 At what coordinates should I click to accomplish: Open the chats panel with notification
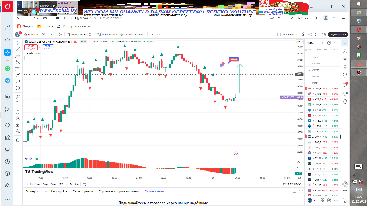click(345, 85)
